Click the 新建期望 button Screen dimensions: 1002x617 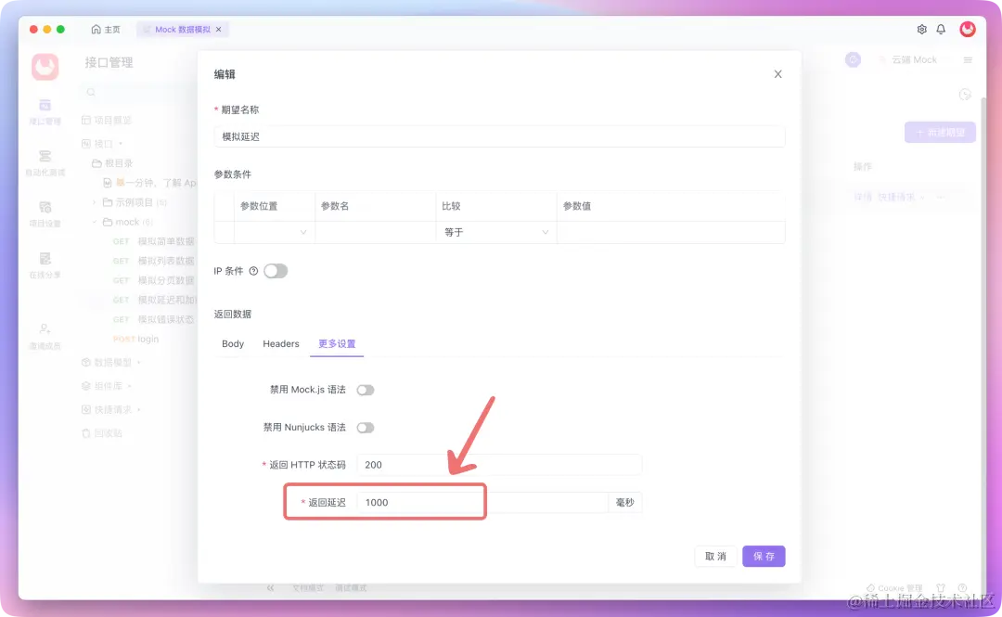939,133
